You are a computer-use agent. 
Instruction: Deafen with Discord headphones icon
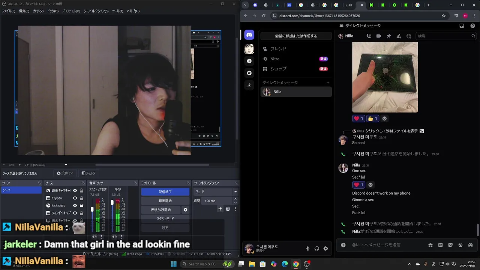[x=316, y=248]
